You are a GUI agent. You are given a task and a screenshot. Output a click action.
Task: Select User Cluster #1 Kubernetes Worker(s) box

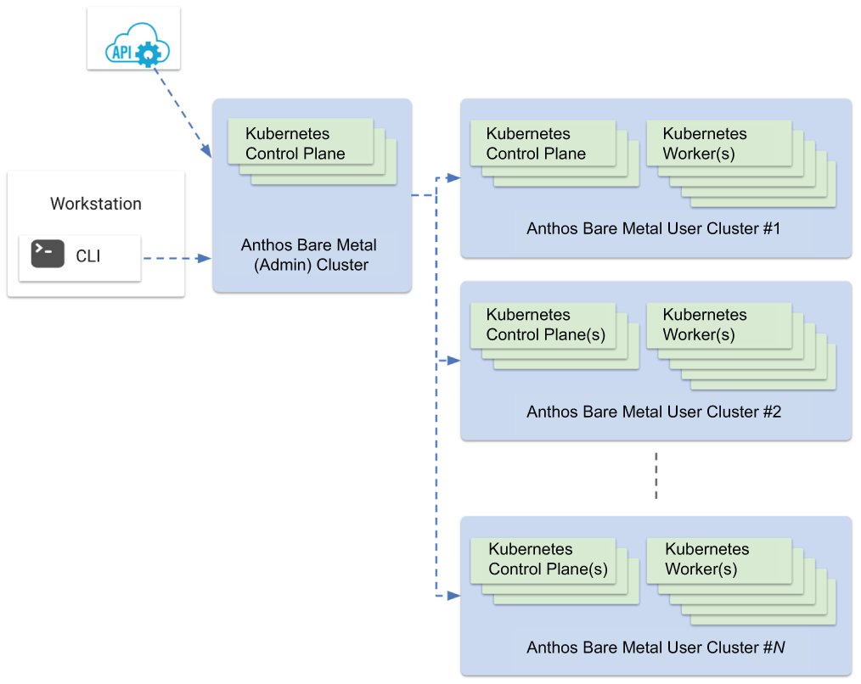[x=719, y=143]
